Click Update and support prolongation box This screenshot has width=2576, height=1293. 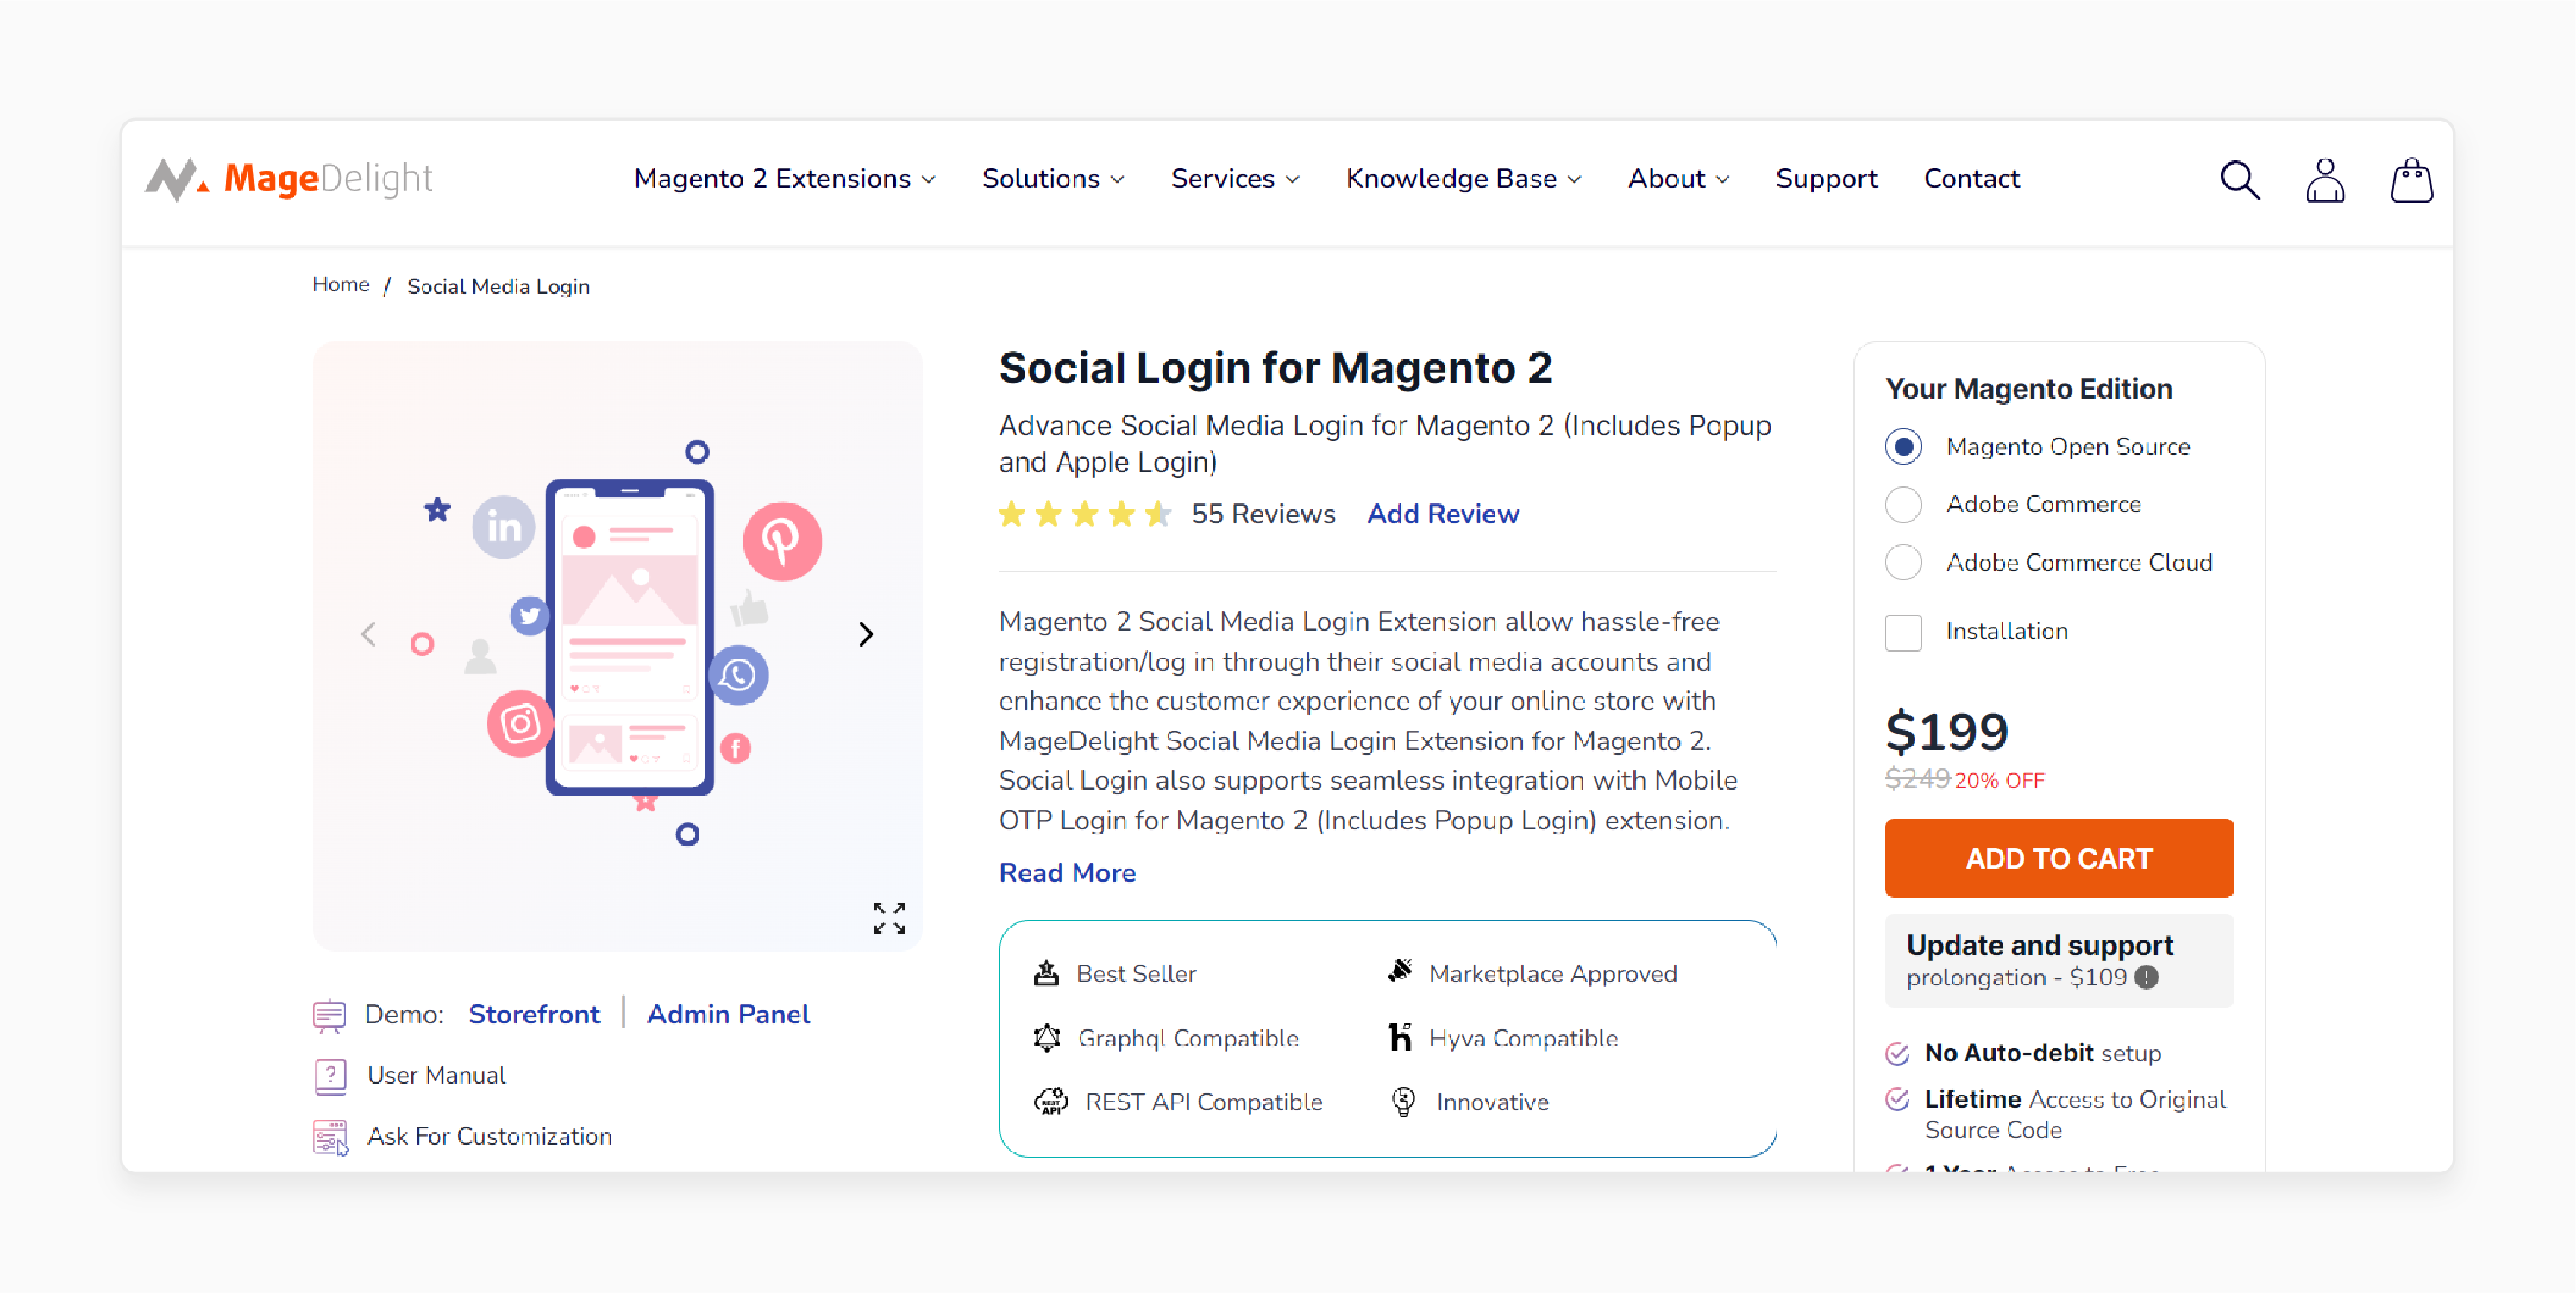(x=2058, y=960)
